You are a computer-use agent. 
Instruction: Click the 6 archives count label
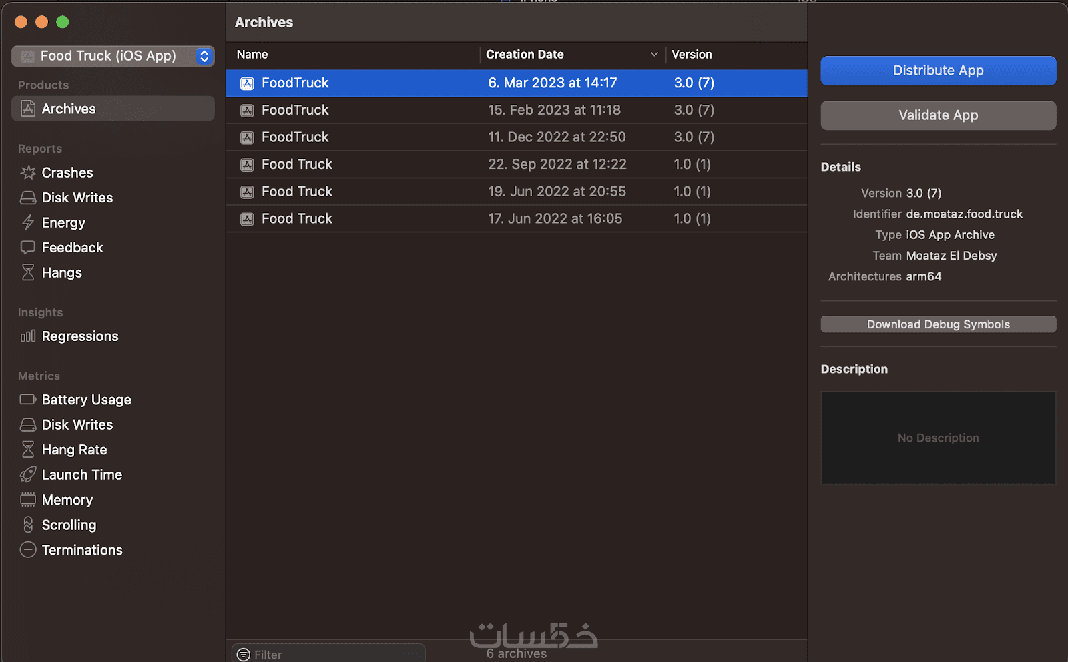point(517,654)
